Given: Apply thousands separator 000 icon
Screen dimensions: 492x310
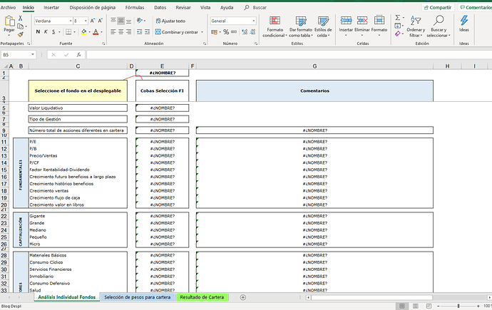Looking at the screenshot, I should coord(234,32).
